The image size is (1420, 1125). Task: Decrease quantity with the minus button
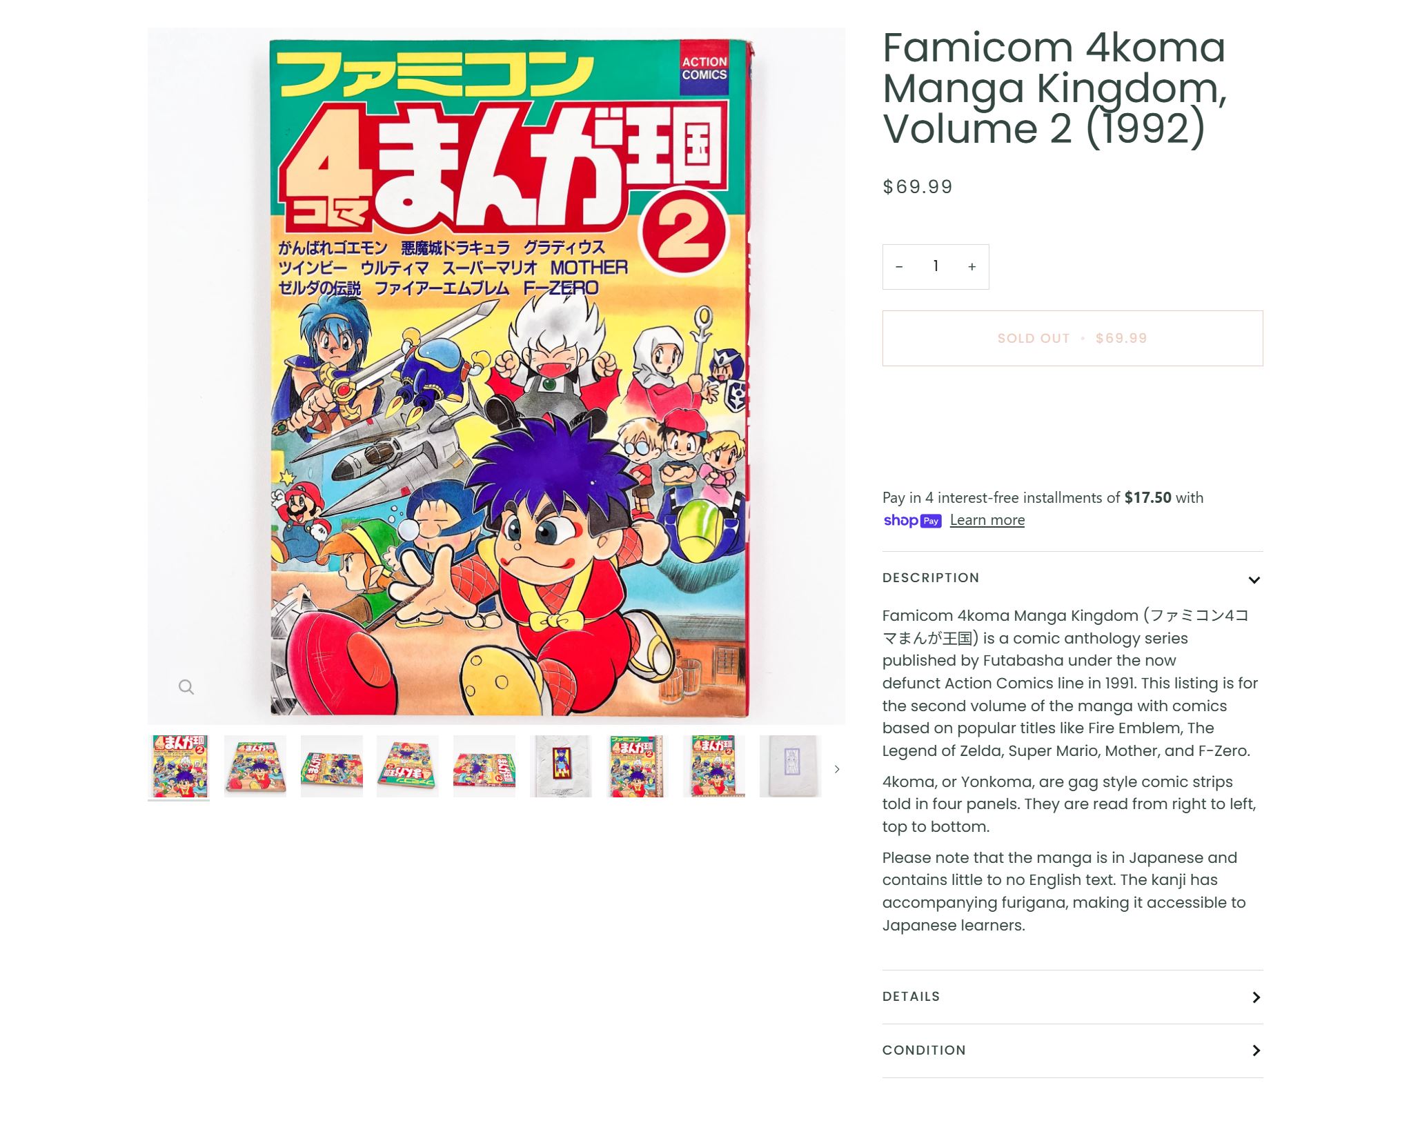click(x=899, y=267)
